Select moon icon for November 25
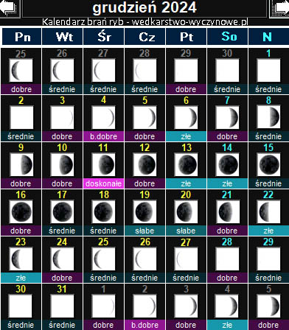Image resolution: width=289 pixels, height=330 pixels. (x=21, y=71)
